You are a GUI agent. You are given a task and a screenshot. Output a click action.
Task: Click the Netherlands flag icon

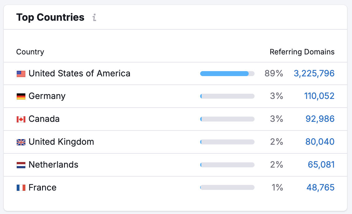point(20,165)
